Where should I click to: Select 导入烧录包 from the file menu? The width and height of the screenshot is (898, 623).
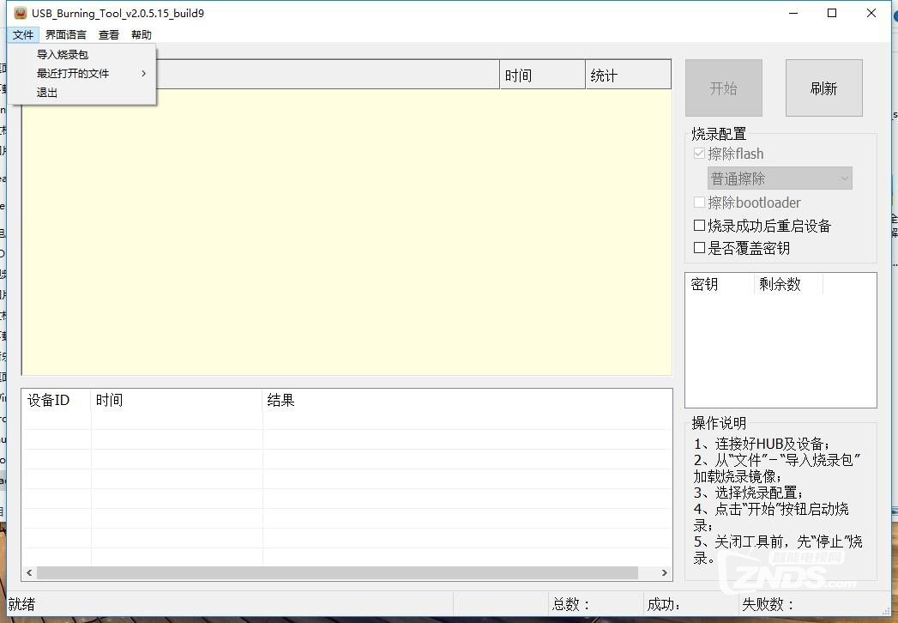point(81,54)
